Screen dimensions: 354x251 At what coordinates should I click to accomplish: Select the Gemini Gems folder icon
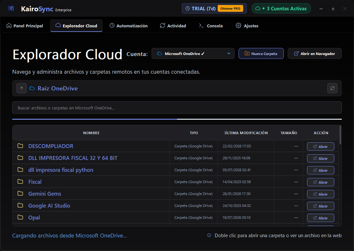click(20, 193)
